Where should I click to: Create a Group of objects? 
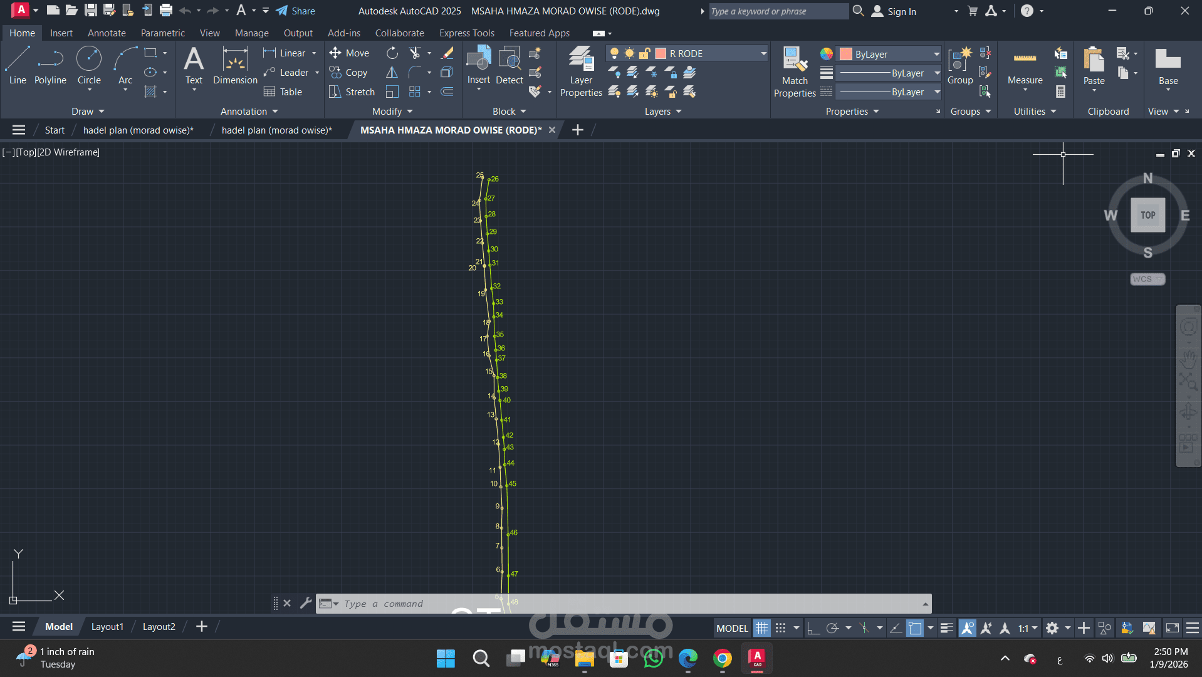960,65
